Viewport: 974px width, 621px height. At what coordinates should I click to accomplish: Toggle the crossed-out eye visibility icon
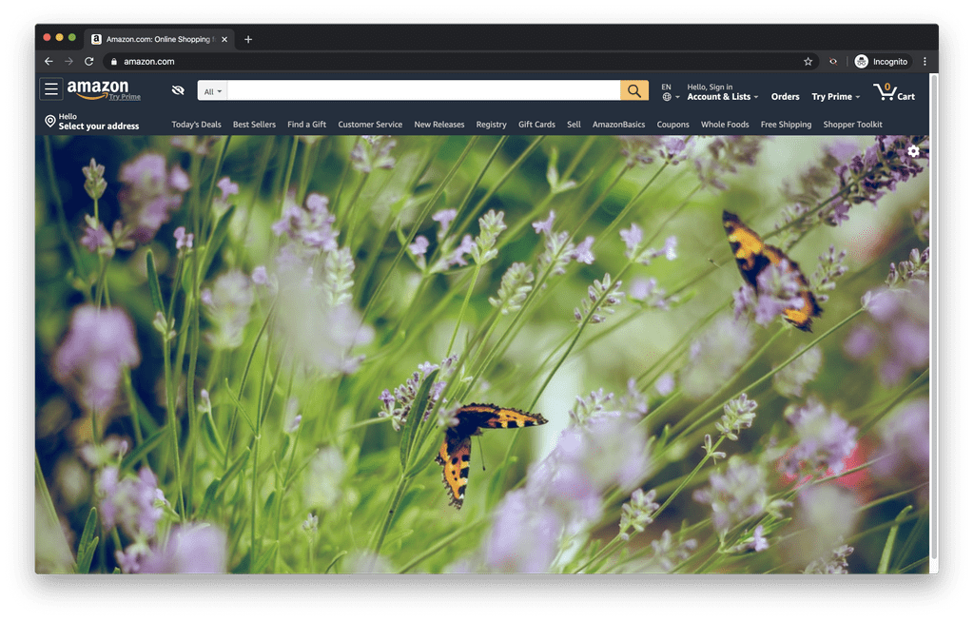pyautogui.click(x=178, y=90)
